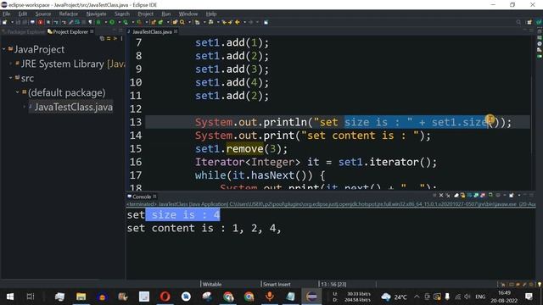Click the Writable status bar entry
This screenshot has width=543, height=305.
coord(212,285)
